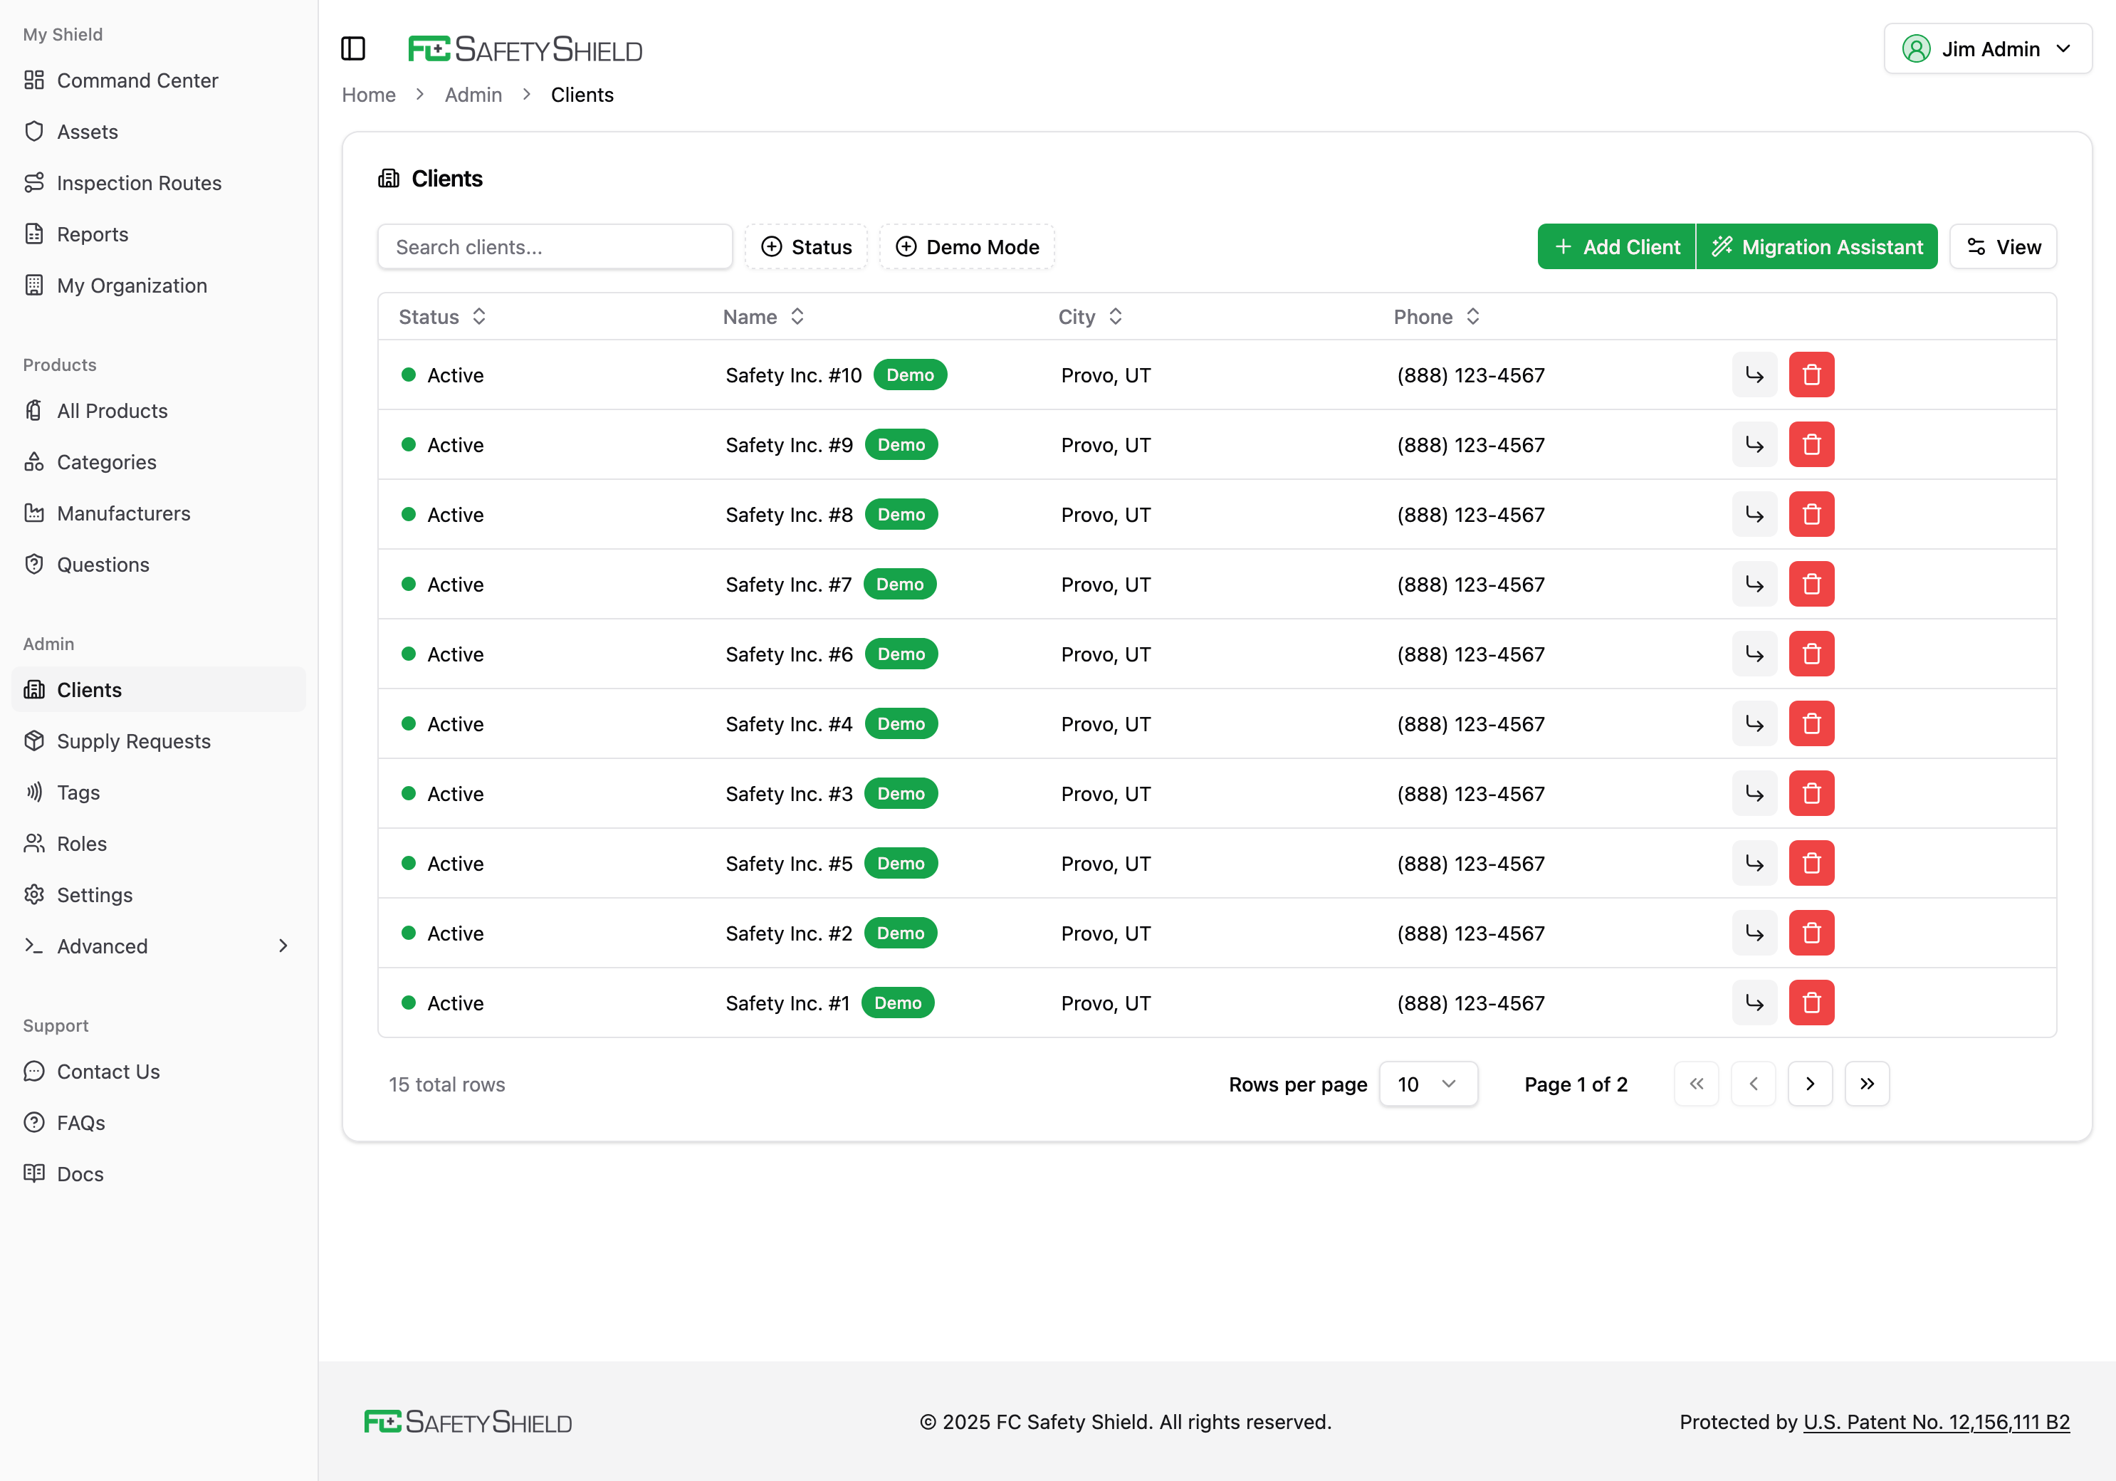Launch the Migration Assistant

point(1816,246)
